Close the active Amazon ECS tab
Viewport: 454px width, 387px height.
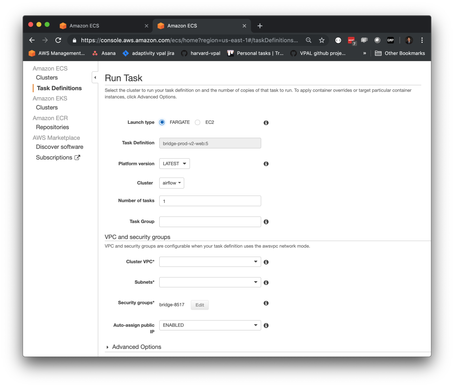244,26
